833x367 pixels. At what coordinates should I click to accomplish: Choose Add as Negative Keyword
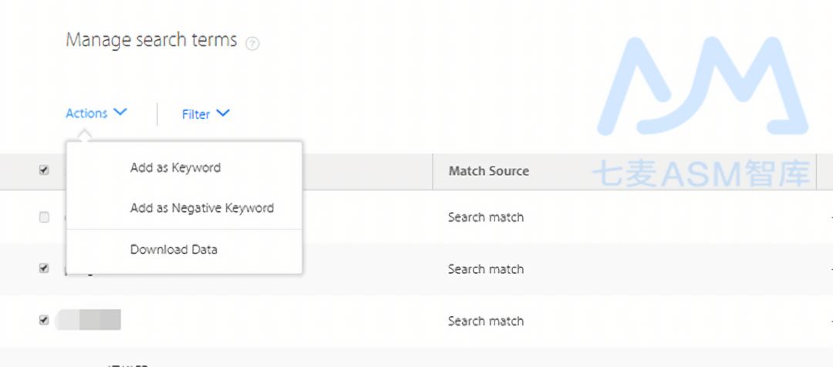point(202,208)
